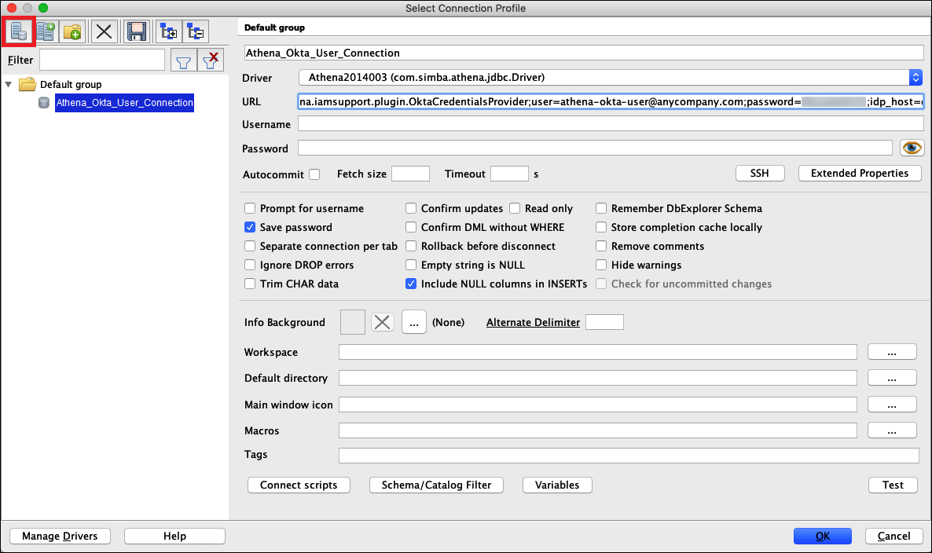
Task: Expand all profile groups
Action: (167, 31)
